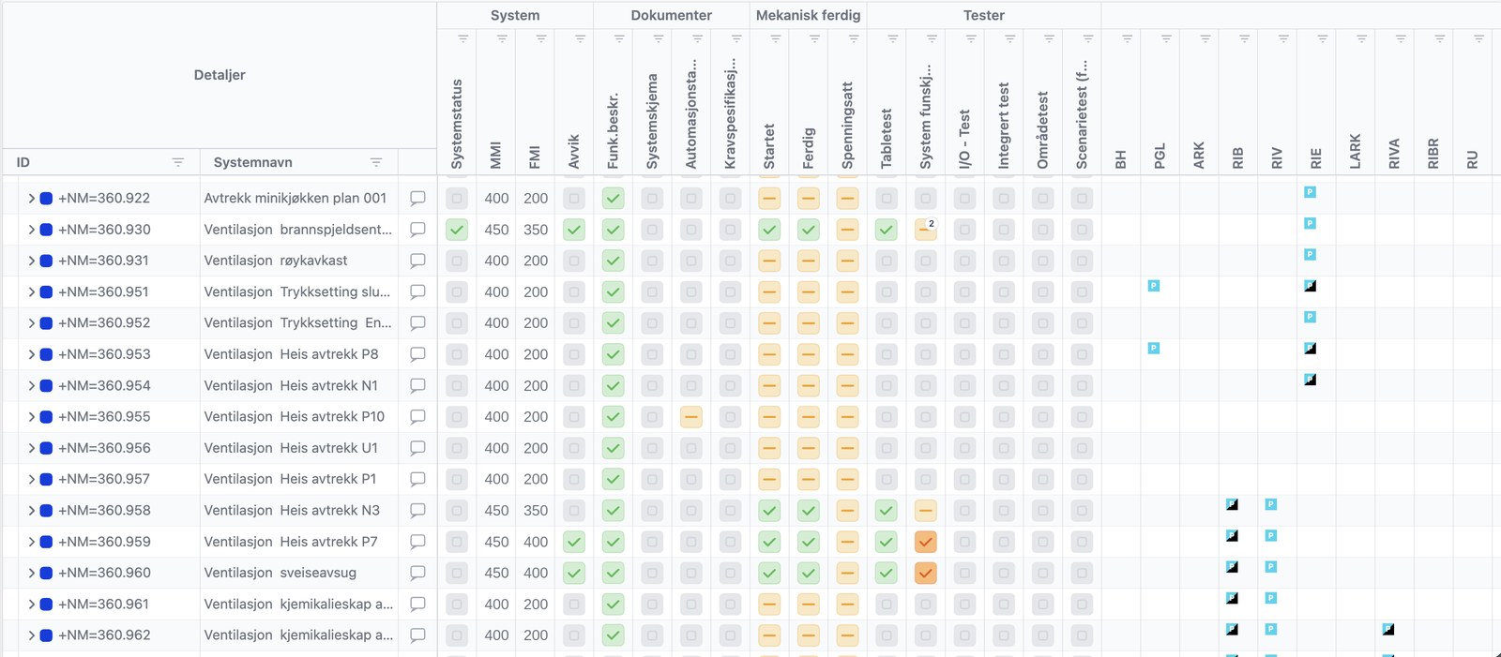Image resolution: width=1501 pixels, height=657 pixels.
Task: Open filter above Avvik column
Action: pos(580,38)
